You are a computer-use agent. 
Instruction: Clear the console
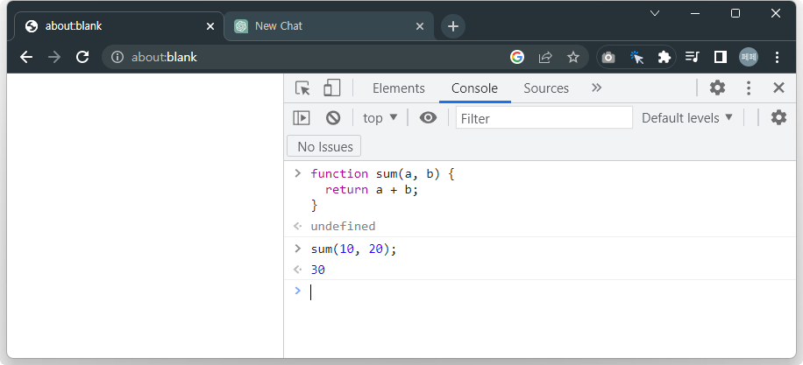(333, 118)
